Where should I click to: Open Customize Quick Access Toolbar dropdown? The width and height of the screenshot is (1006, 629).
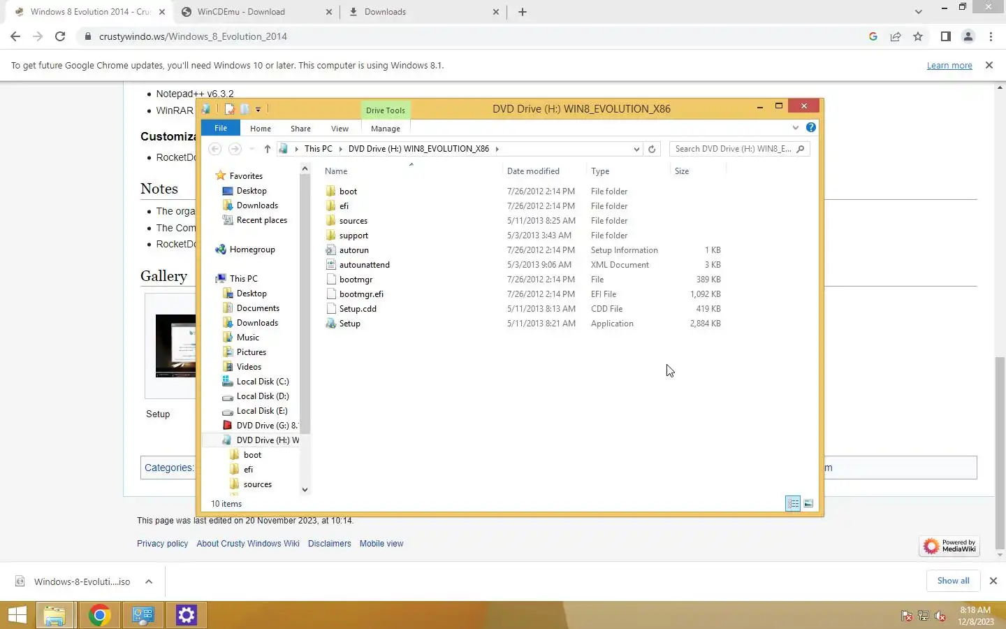pyautogui.click(x=258, y=109)
